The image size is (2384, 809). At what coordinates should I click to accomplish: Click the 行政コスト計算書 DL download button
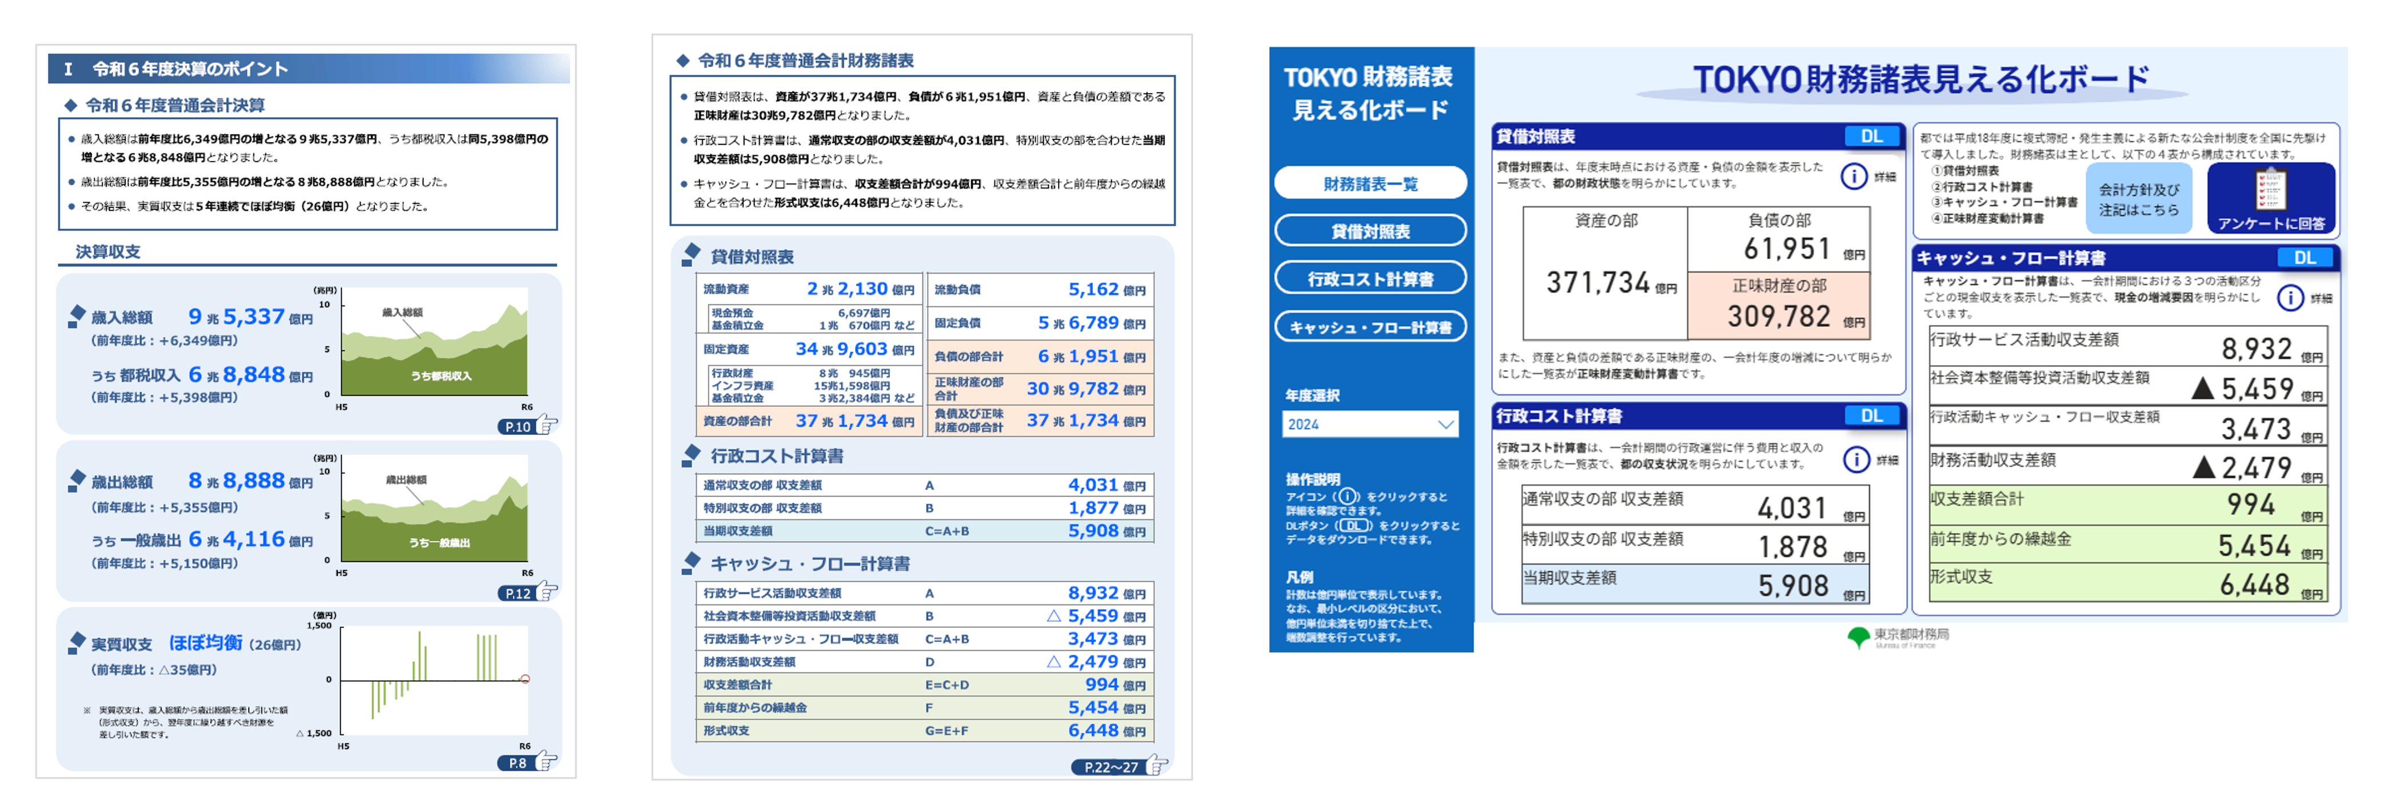coord(1871,415)
